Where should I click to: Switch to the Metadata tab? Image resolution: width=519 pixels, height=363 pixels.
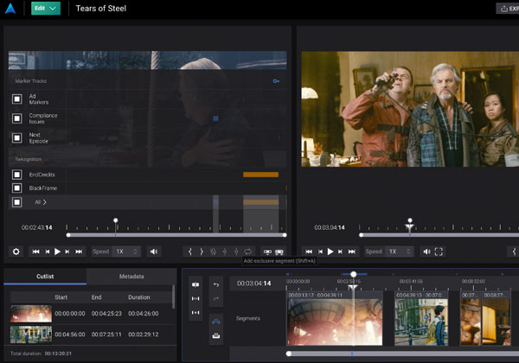pyautogui.click(x=131, y=277)
